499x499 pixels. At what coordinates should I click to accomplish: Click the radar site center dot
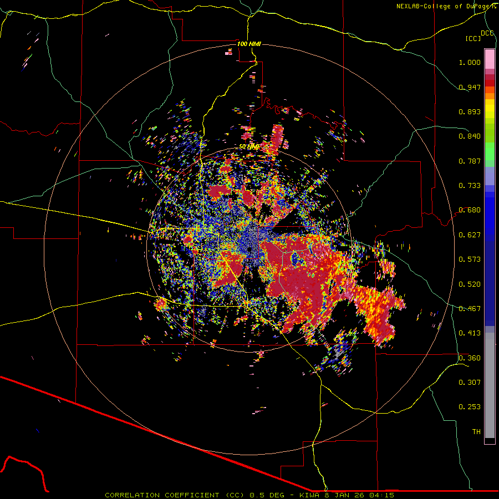[x=250, y=250]
